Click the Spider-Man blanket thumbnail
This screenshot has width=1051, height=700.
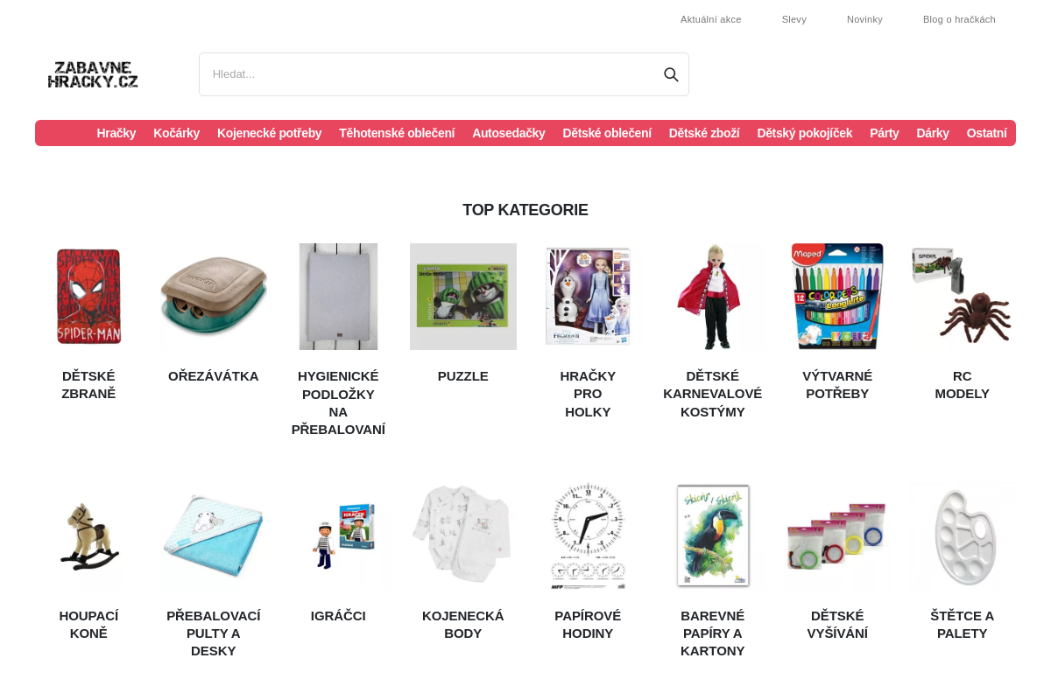[88, 297]
